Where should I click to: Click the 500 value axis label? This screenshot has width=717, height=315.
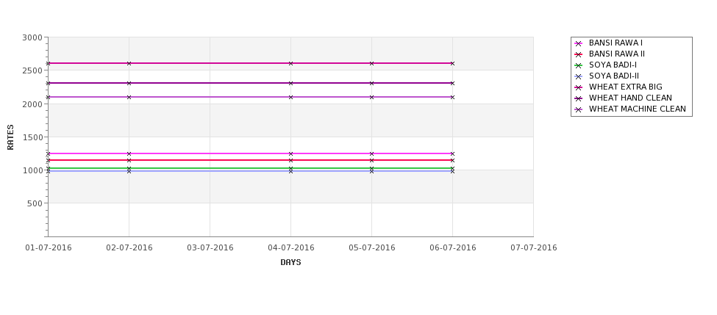coord(35,203)
